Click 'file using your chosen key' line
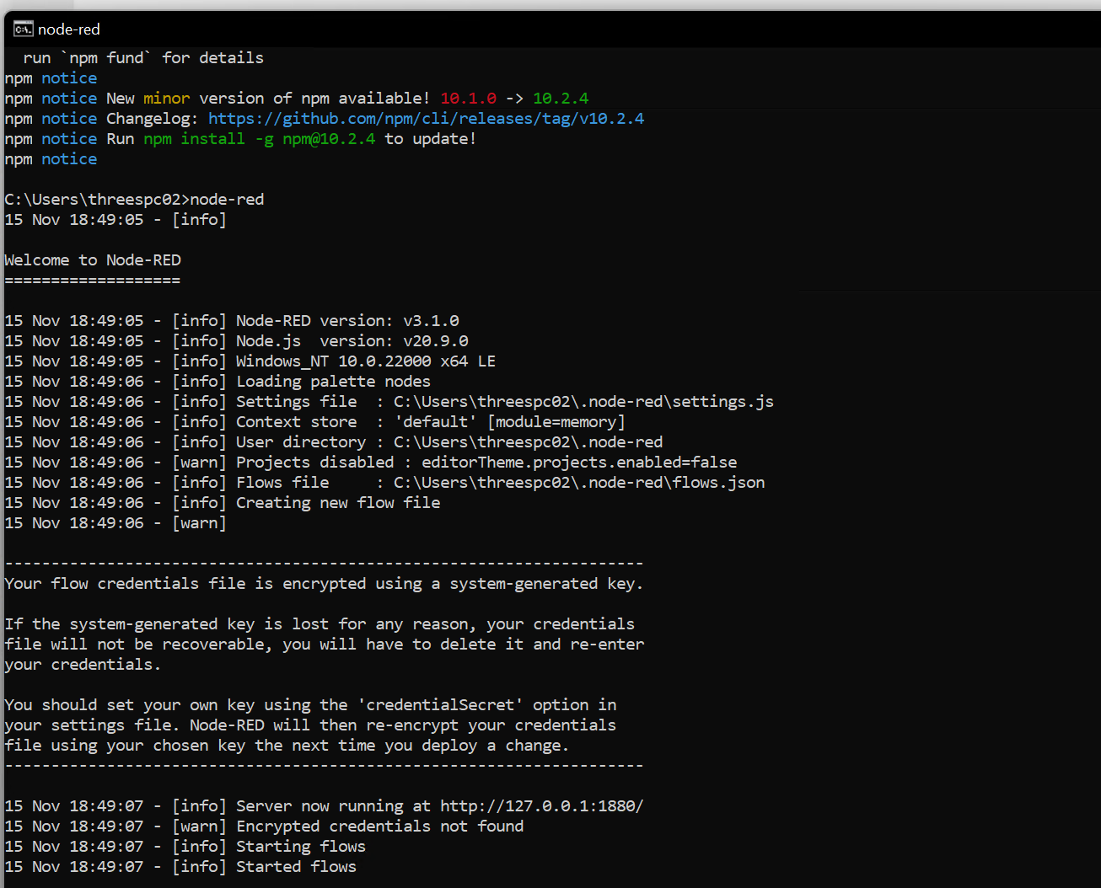 coord(287,746)
